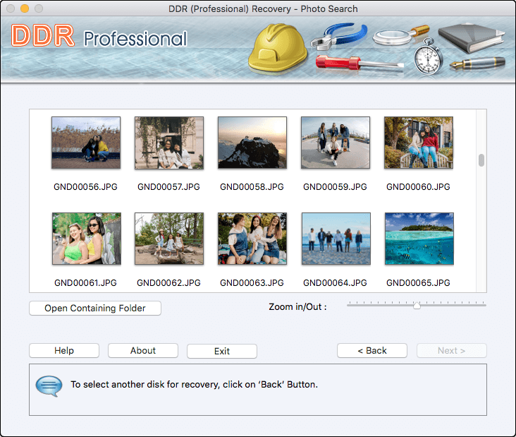Select thumbnail of GND00059.JPG
Screen dimensions: 516x437
tap(336, 143)
